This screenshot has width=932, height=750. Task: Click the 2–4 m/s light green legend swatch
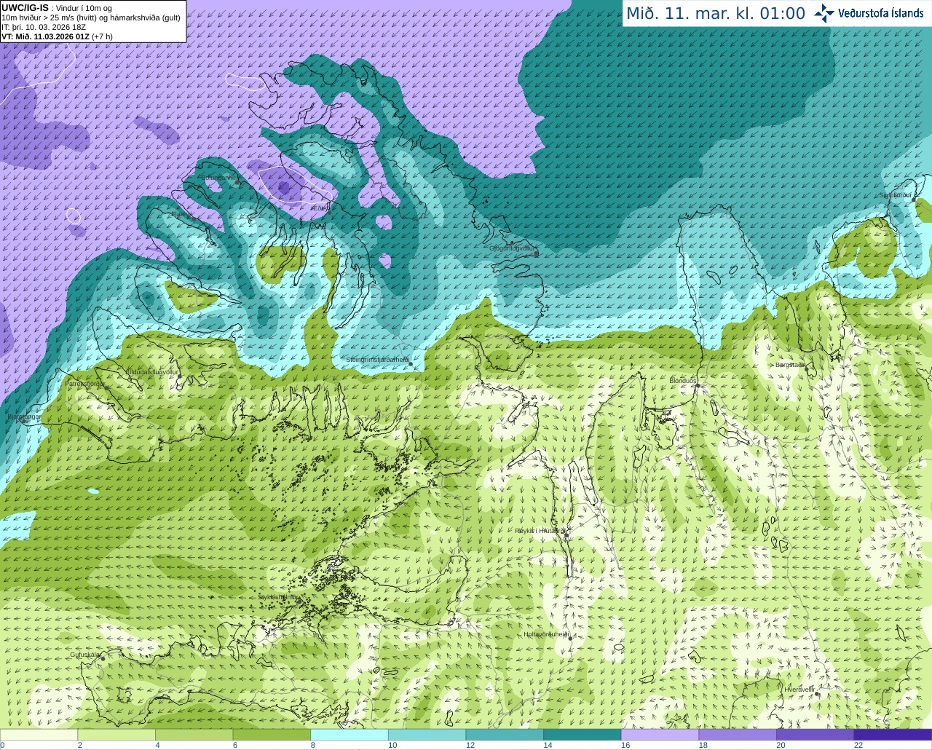click(116, 735)
